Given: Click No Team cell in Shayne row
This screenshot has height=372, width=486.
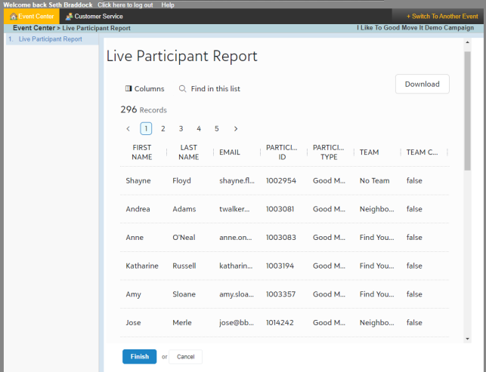Looking at the screenshot, I should click(x=374, y=181).
